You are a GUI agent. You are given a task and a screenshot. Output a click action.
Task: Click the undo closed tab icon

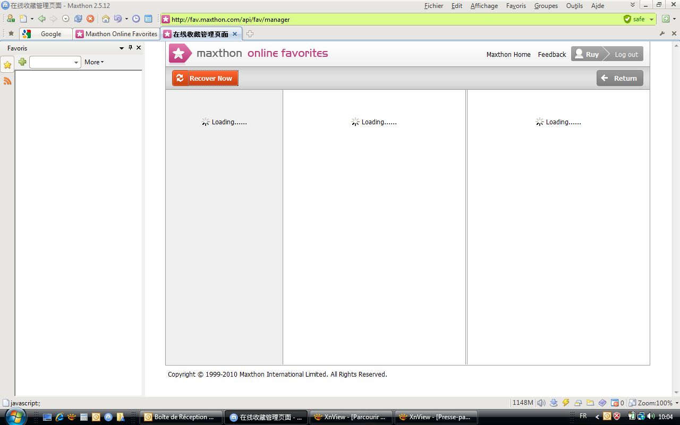118,19
